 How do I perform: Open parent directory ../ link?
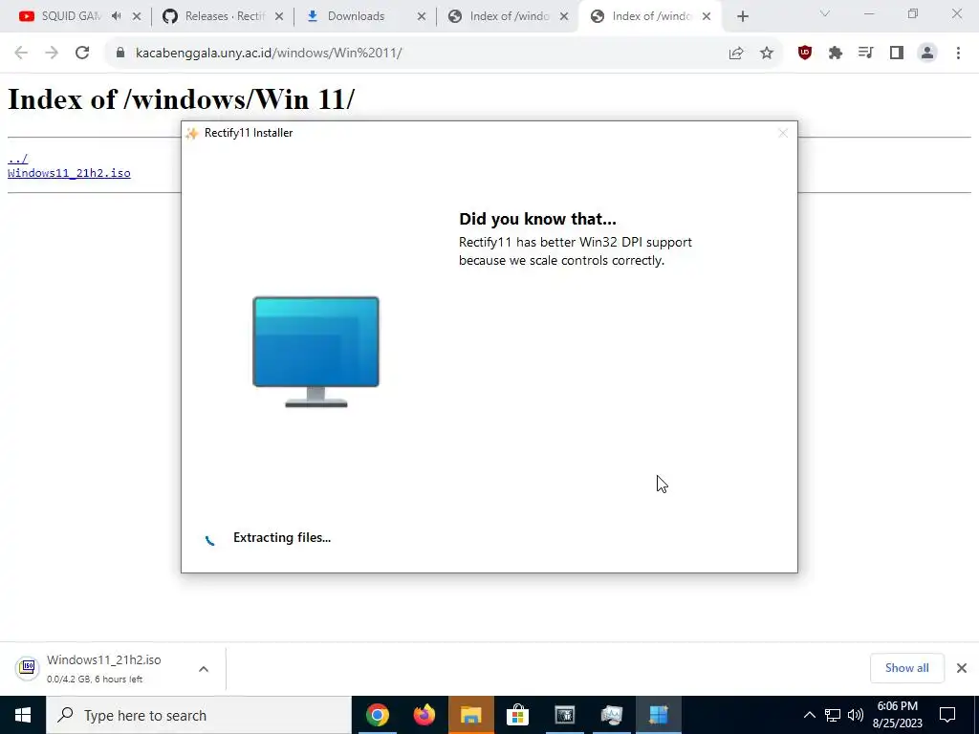click(17, 159)
